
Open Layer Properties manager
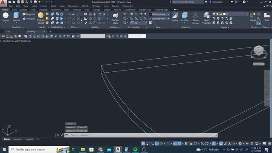pos(207,18)
